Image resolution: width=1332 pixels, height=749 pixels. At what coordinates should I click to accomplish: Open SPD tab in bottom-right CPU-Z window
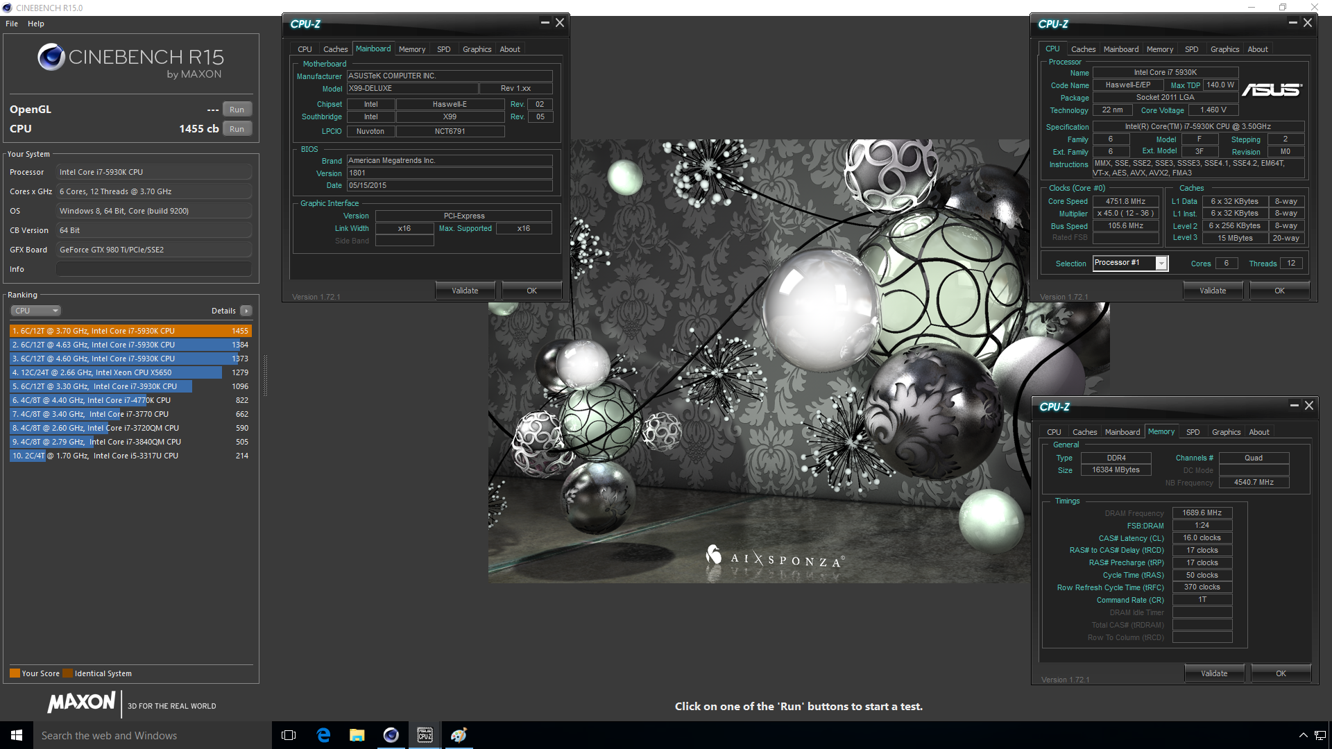coord(1193,432)
